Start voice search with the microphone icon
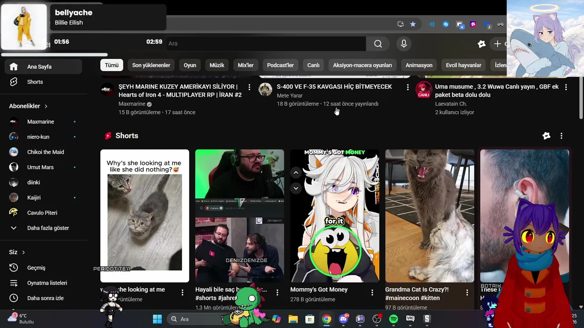Viewport: 584px width, 328px height. click(x=404, y=44)
